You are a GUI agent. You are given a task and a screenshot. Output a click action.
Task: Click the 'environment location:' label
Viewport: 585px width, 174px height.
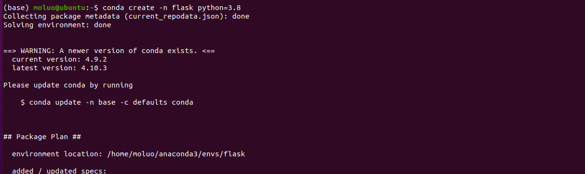[x=57, y=154]
